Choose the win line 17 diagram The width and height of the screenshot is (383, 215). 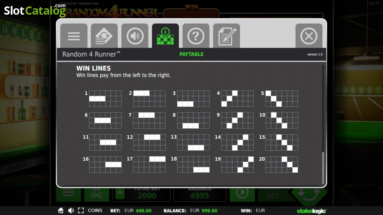[149, 164]
